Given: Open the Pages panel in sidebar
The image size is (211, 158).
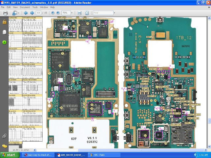Looking at the screenshot, I should pos(4,32).
